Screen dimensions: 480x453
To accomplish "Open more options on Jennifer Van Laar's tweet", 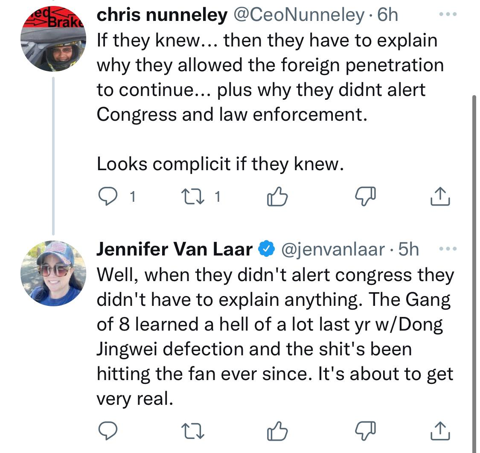I will (x=448, y=248).
